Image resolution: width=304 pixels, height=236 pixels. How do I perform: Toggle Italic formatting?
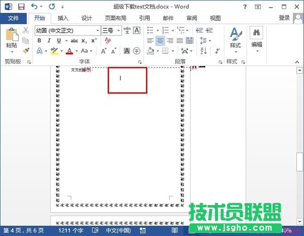click(49, 41)
